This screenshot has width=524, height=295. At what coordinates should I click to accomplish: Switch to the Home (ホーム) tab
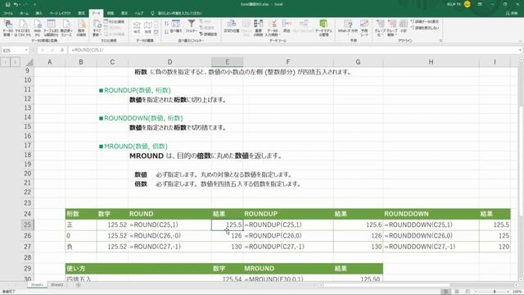24,13
